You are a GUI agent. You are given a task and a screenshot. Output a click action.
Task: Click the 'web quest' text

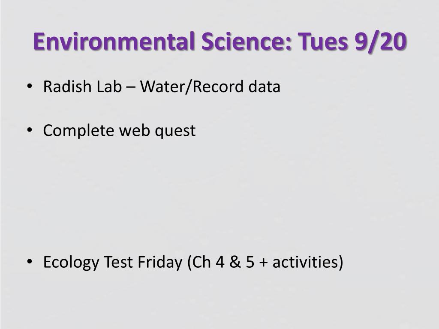click(x=157, y=131)
